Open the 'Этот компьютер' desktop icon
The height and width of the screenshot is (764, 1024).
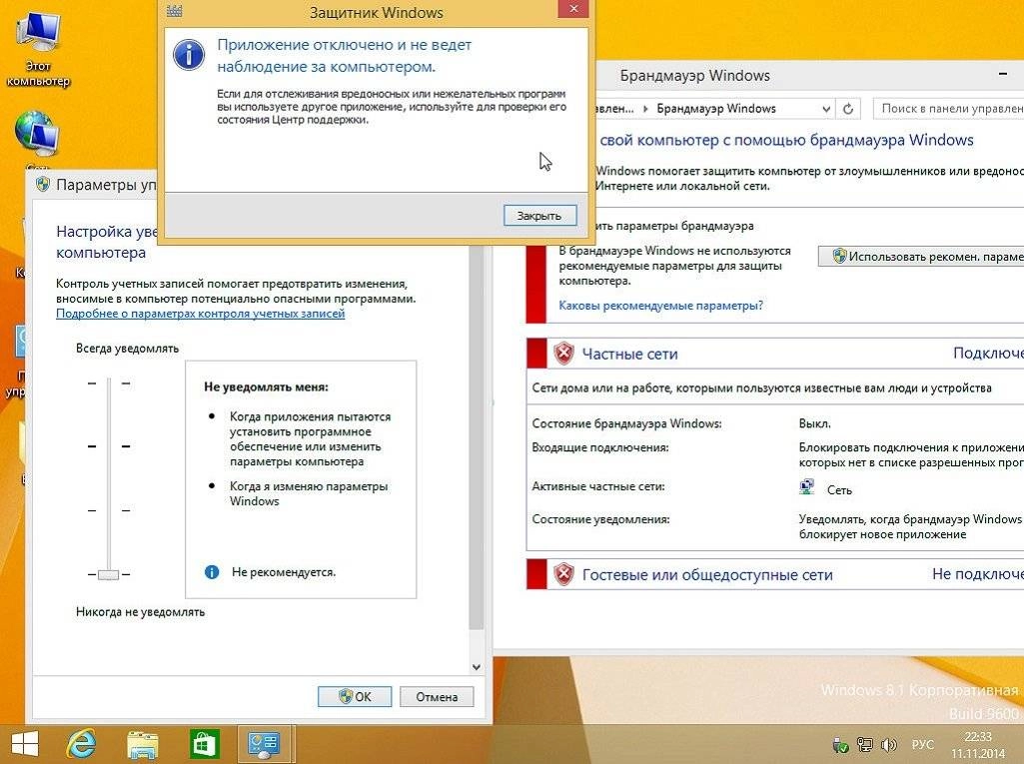point(38,51)
